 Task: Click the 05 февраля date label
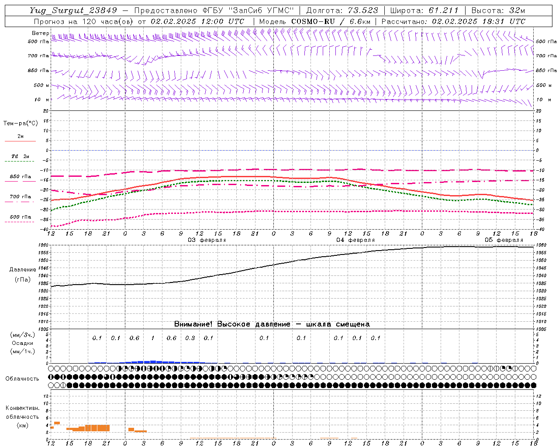click(x=504, y=240)
